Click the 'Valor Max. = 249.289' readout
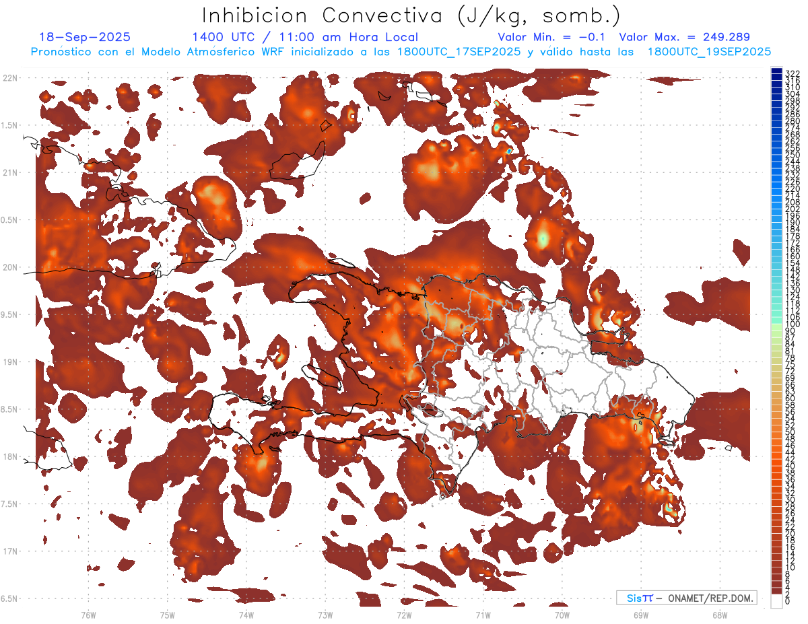 [684, 37]
